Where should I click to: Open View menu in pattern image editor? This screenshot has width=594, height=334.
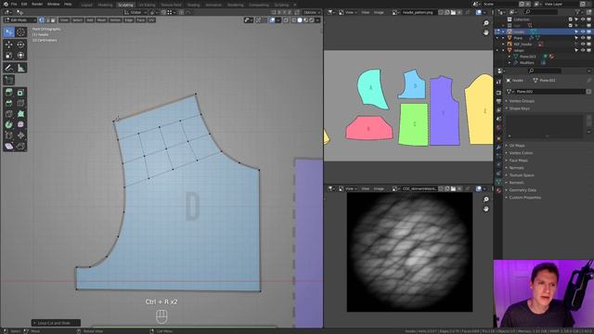365,12
